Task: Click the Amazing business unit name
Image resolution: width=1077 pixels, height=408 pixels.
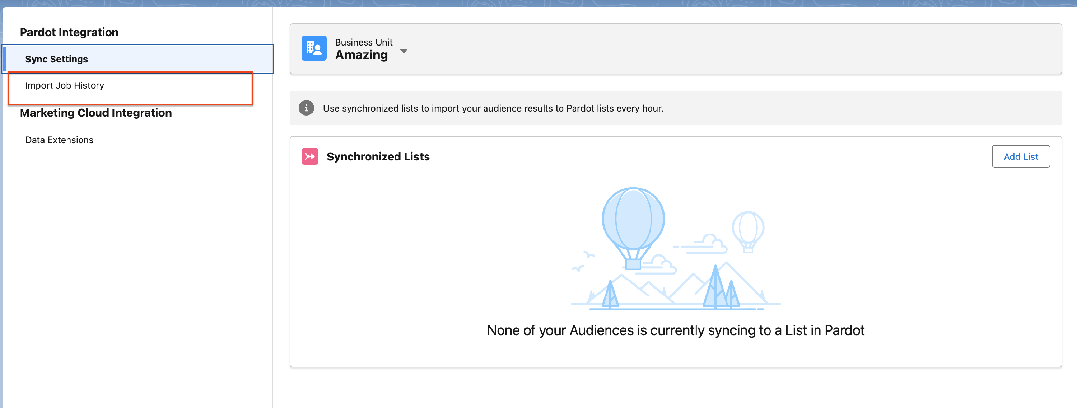Action: 361,55
